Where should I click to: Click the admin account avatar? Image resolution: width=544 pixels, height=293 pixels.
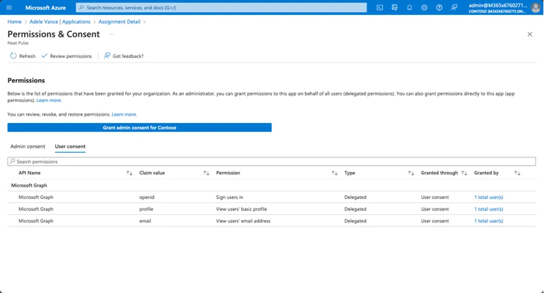(535, 8)
